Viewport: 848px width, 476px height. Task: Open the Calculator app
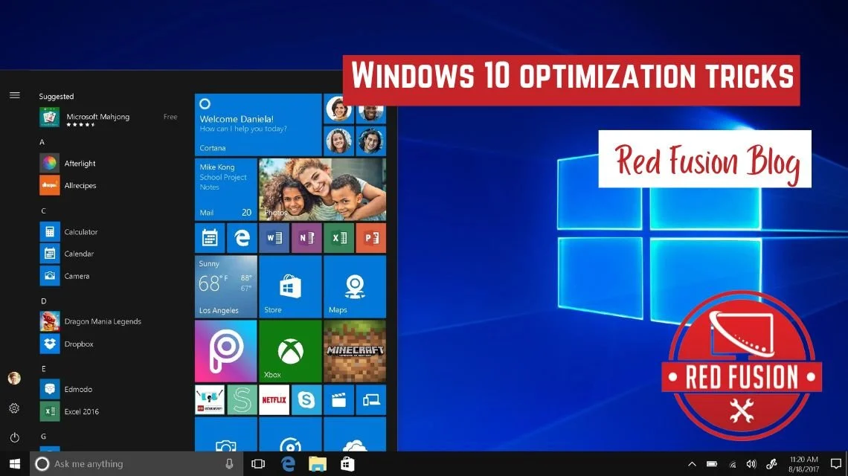(x=74, y=231)
